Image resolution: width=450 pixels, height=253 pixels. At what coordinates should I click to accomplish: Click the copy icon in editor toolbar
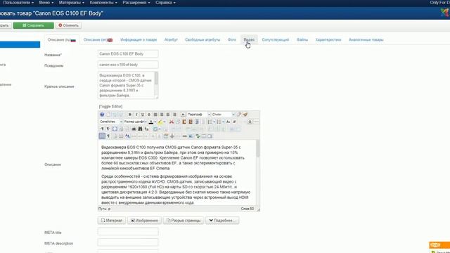pyautogui.click(x=178, y=122)
